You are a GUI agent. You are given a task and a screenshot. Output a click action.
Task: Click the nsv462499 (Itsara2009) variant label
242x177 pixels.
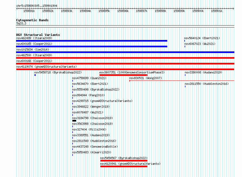click(34, 38)
